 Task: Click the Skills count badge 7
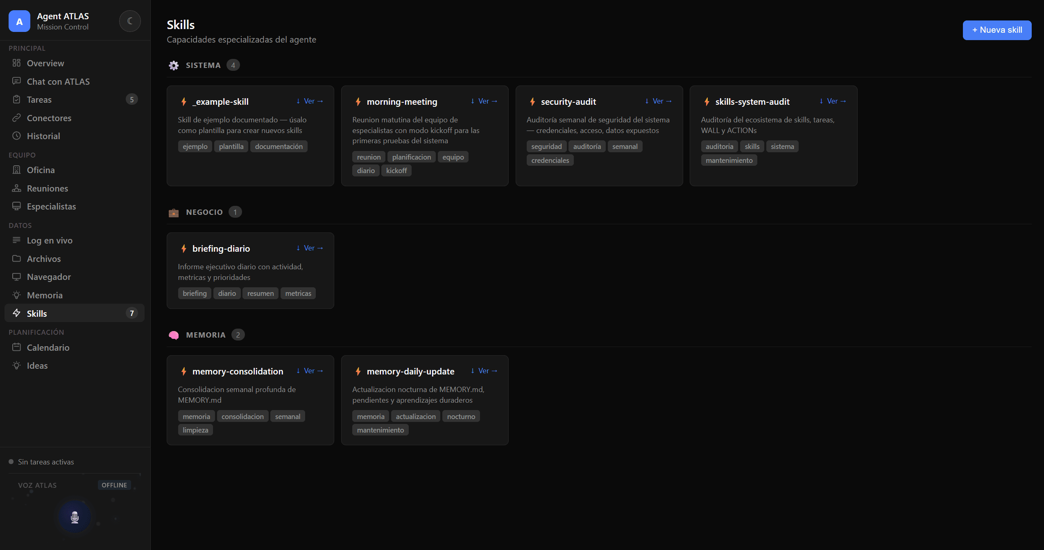(131, 313)
